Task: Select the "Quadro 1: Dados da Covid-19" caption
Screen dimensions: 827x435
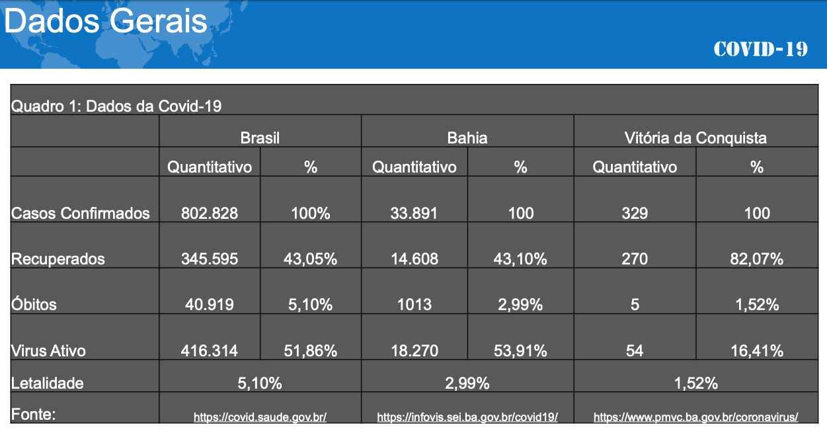Action: [x=116, y=106]
